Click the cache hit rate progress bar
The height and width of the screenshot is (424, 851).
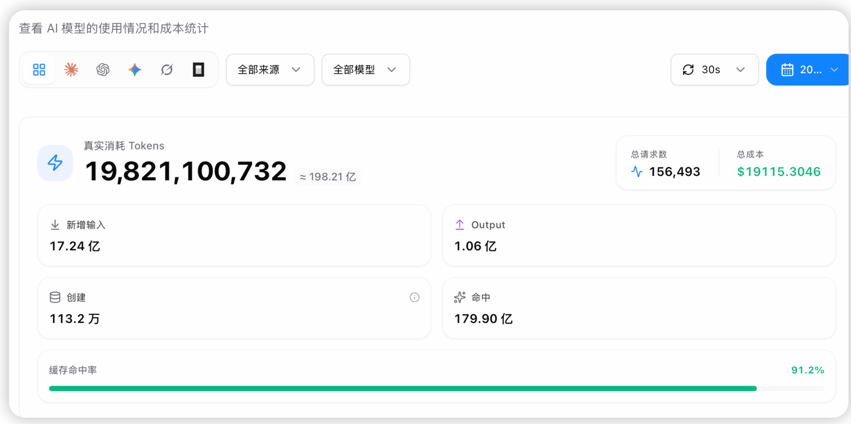click(436, 388)
